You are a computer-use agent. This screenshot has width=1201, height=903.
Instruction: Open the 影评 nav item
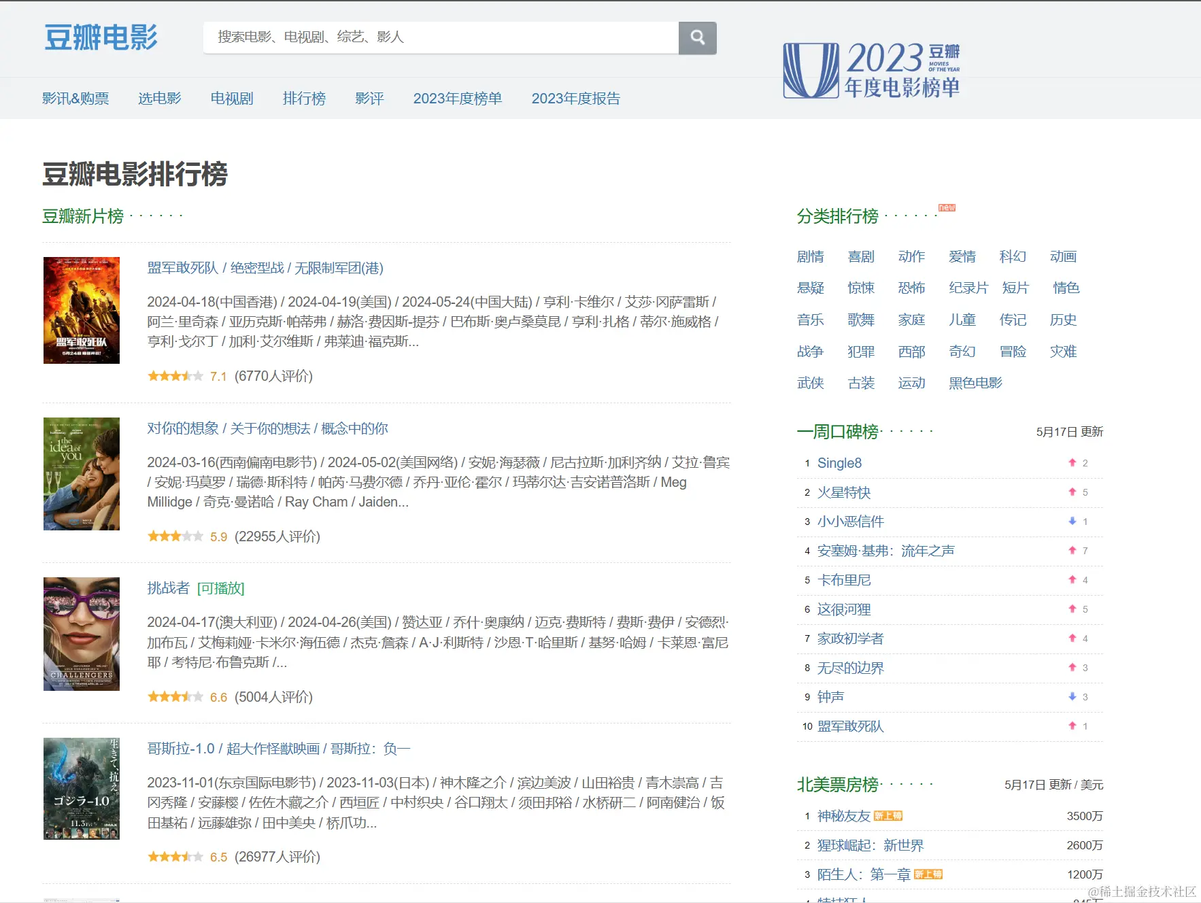pyautogui.click(x=369, y=99)
